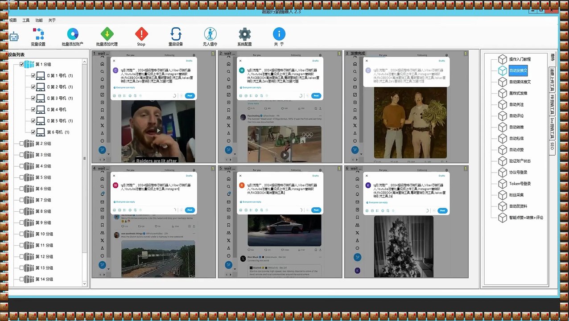Image resolution: width=569 pixels, height=321 pixels.
Task: Select cube icon beside 自动私信
Action: 503,139
